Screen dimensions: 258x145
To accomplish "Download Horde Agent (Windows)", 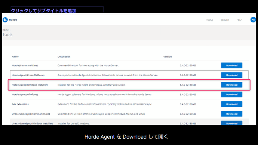I will click(232, 95).
